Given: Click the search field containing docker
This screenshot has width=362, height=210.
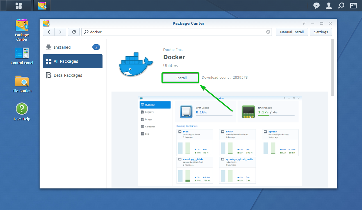Looking at the screenshot, I should (177, 32).
